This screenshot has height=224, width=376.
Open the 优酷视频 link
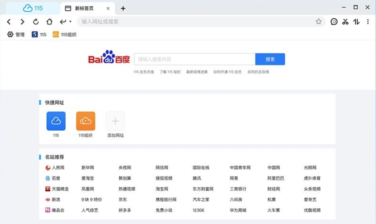[312, 210]
